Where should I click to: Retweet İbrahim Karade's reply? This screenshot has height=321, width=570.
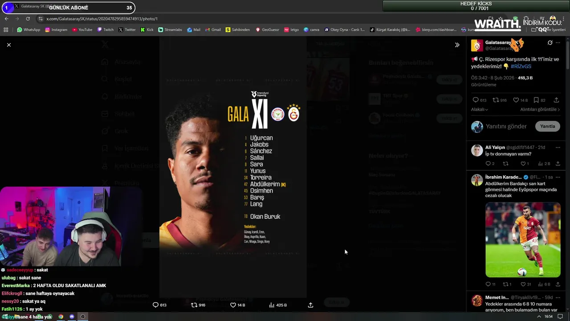click(507, 284)
